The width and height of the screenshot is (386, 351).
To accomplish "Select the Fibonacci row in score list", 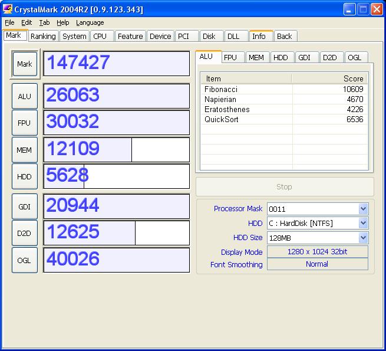I will point(221,89).
